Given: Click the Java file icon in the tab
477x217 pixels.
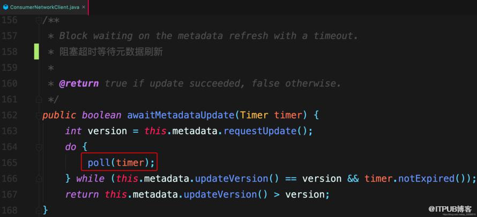Looking at the screenshot, I should tap(5, 7).
